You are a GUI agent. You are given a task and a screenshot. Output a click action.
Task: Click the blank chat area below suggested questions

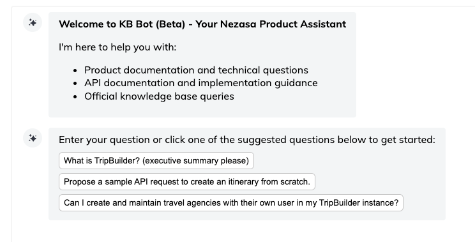point(243,232)
